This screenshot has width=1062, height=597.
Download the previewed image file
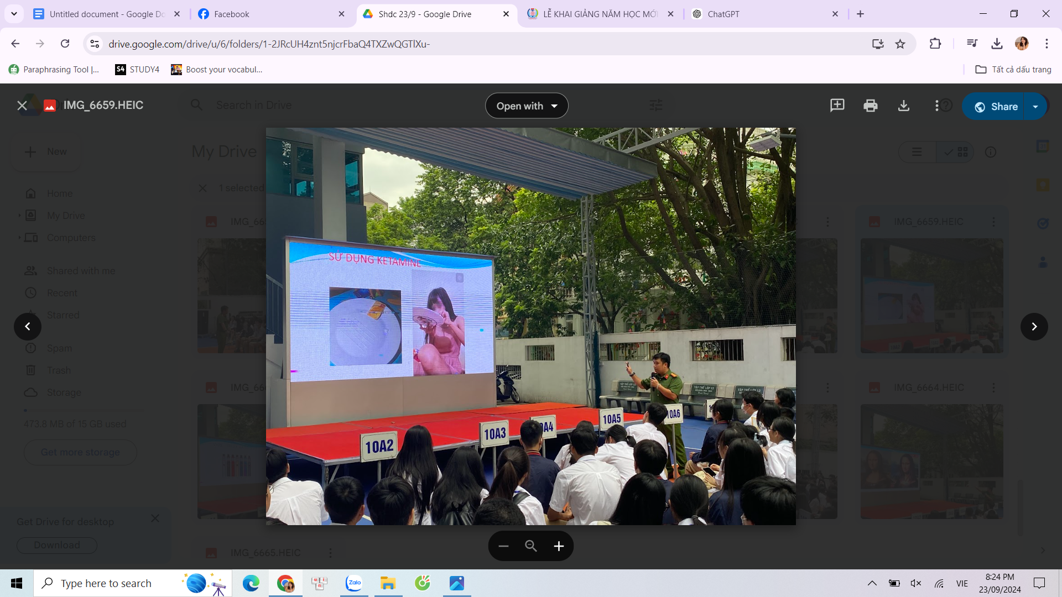pyautogui.click(x=903, y=106)
